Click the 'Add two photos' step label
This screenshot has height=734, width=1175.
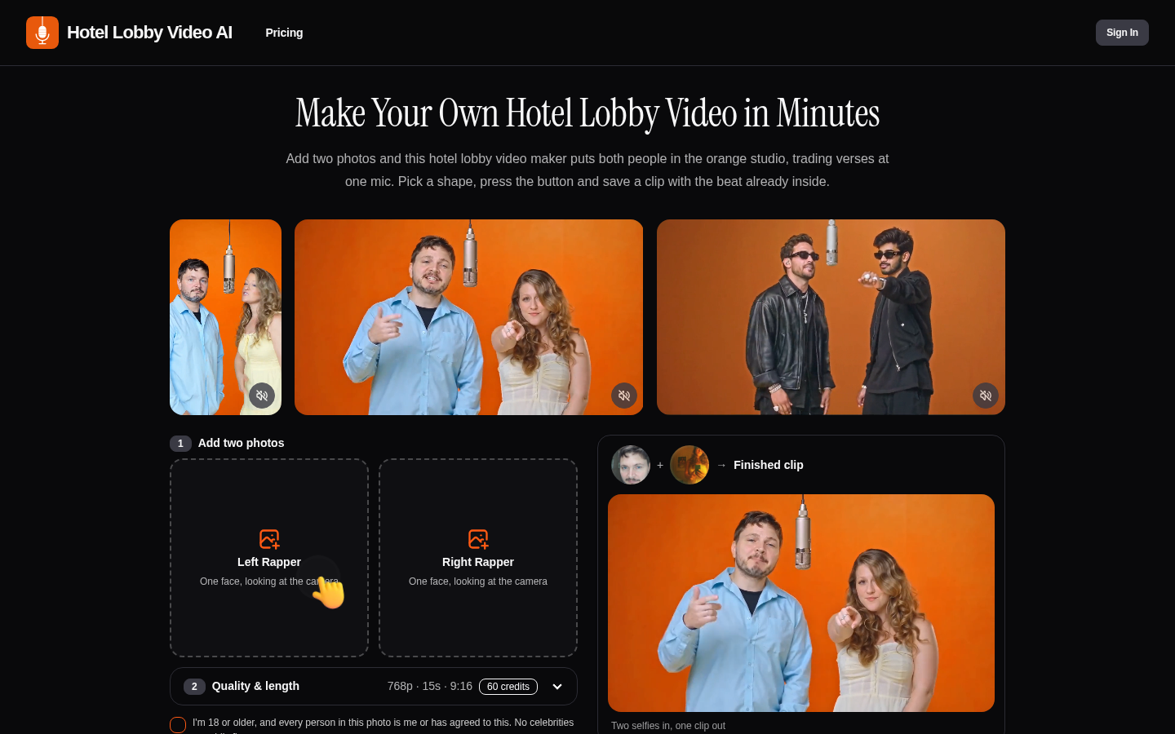coord(242,443)
